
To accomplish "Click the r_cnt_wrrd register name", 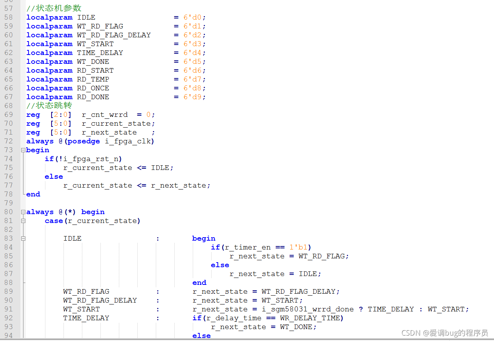I will coord(105,115).
